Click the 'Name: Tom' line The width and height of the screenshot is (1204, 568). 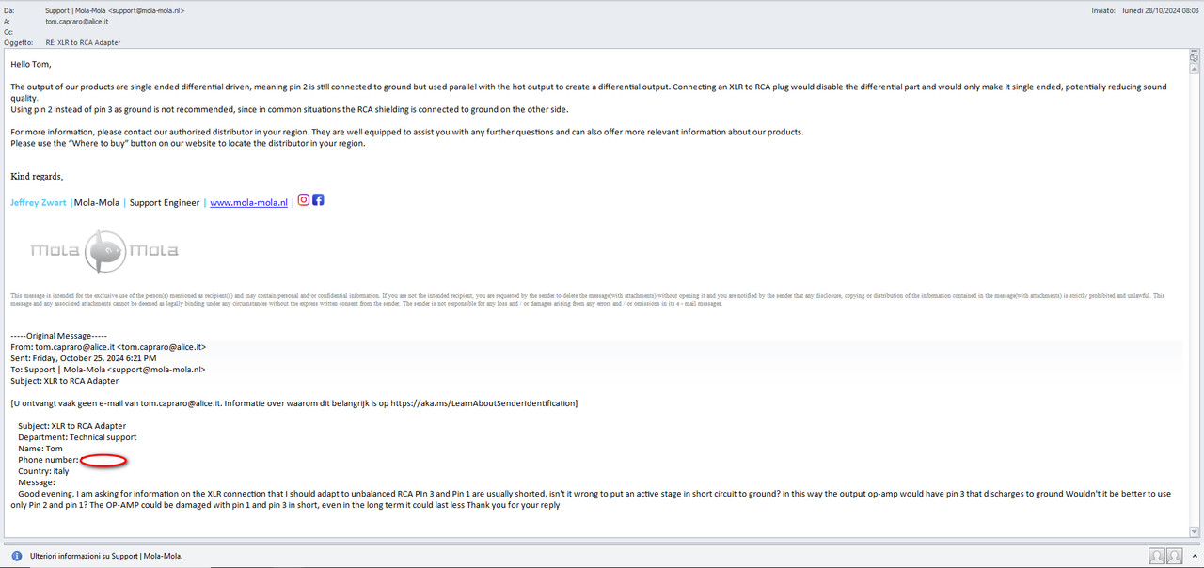[x=40, y=449]
